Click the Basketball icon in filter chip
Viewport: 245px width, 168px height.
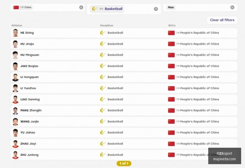pyautogui.click(x=94, y=9)
